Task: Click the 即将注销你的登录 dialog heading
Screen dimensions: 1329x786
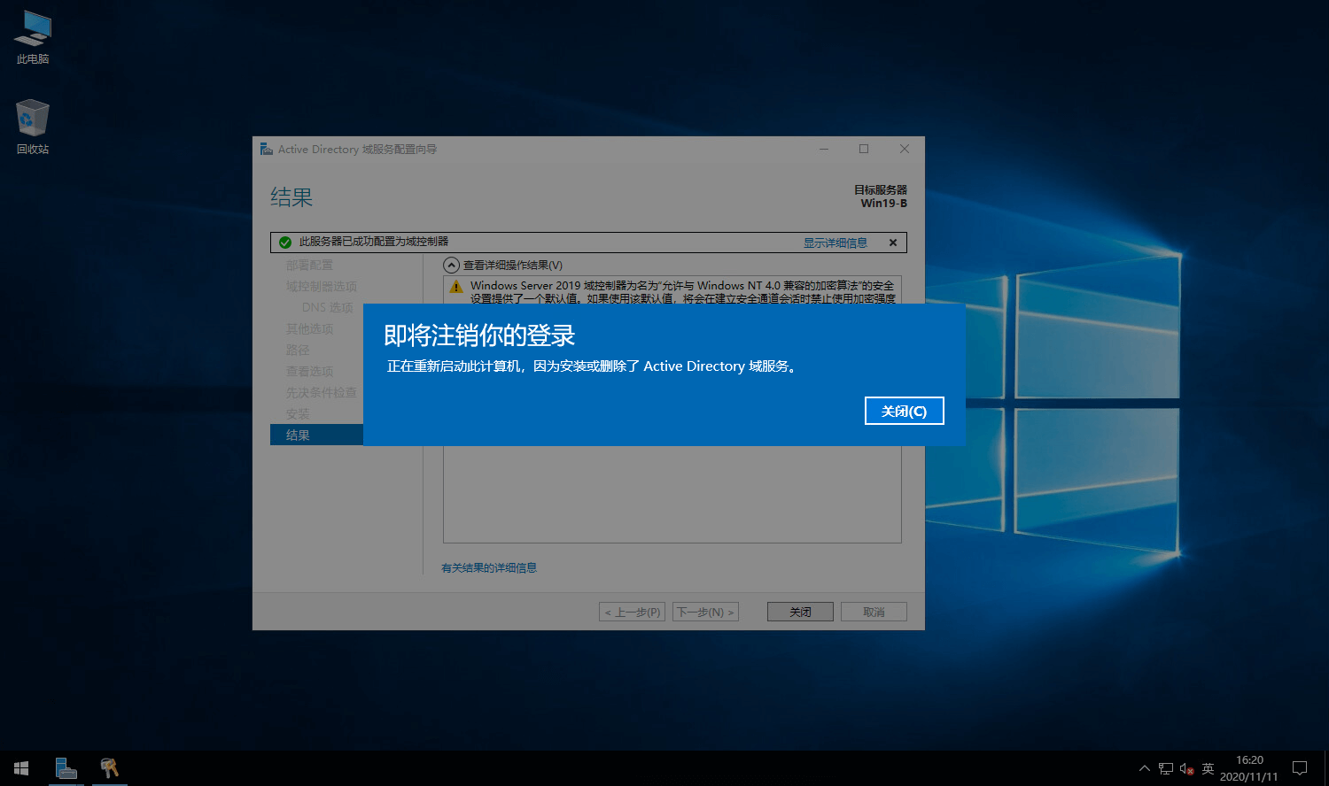Action: [479, 335]
